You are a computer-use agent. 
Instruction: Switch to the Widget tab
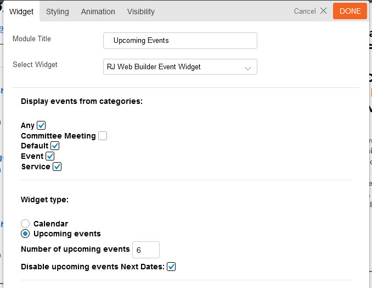coord(21,12)
